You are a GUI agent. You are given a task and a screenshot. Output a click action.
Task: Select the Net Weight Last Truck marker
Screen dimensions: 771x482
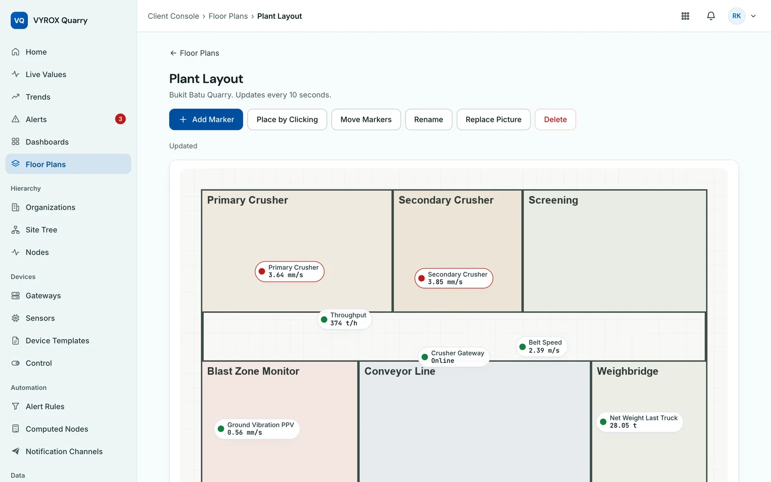(x=639, y=422)
